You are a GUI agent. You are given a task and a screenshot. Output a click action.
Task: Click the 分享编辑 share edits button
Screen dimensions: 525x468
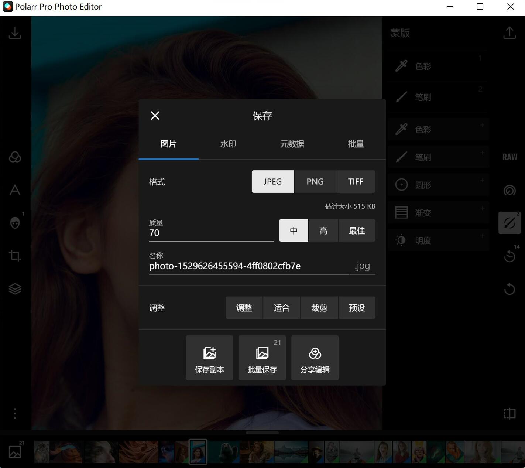(315, 358)
